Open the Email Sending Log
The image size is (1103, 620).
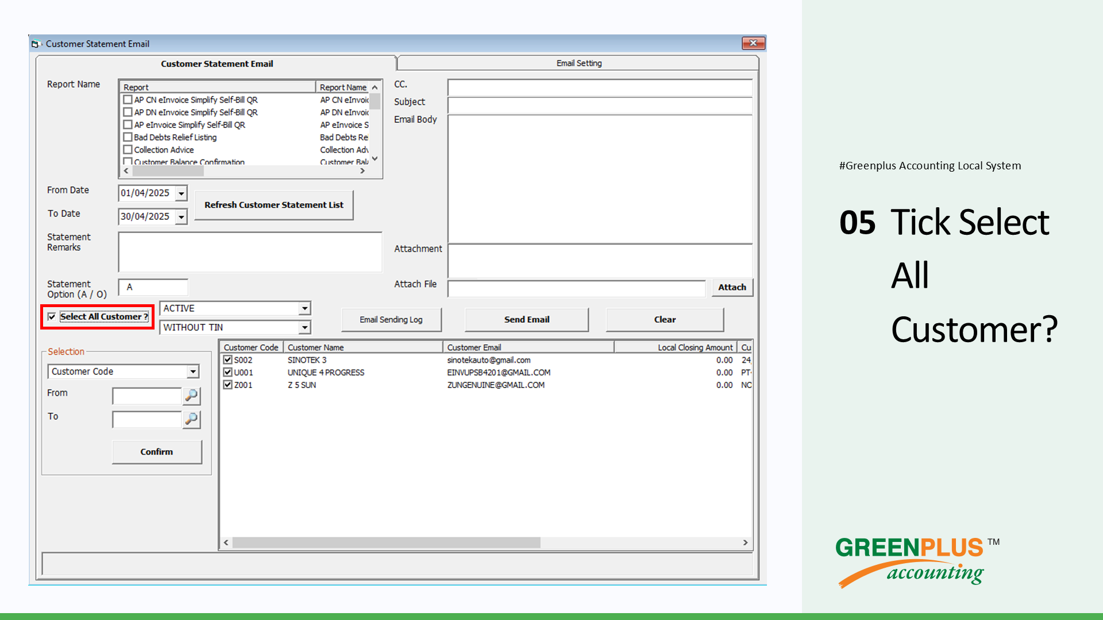[391, 320]
